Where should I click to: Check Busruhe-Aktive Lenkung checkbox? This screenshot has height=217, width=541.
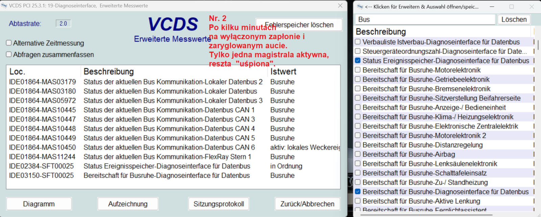358,201
